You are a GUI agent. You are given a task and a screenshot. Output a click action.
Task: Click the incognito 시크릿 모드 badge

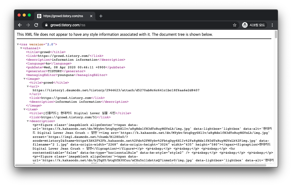[254, 25]
